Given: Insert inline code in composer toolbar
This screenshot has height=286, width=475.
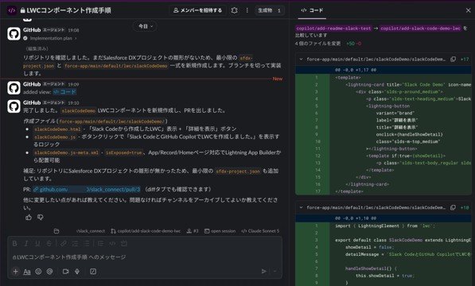Looking at the screenshot, I should 112,243.
